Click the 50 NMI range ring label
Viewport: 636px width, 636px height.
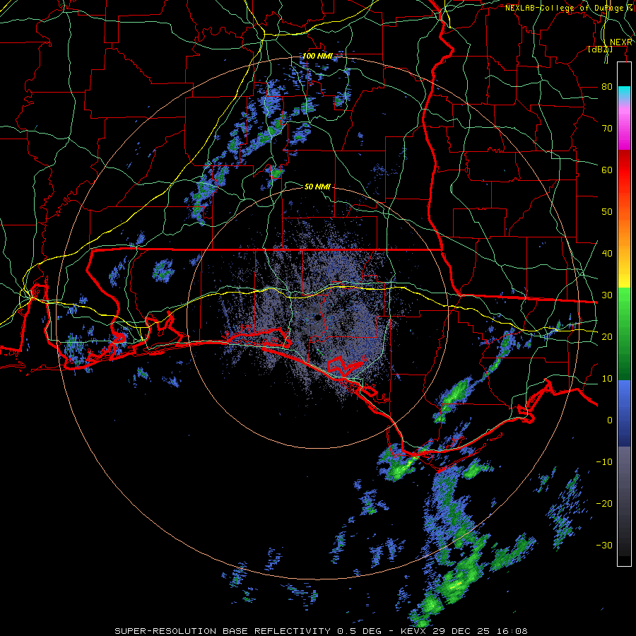[317, 187]
